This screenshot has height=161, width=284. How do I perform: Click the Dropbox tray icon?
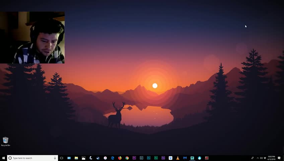[x=265, y=158]
